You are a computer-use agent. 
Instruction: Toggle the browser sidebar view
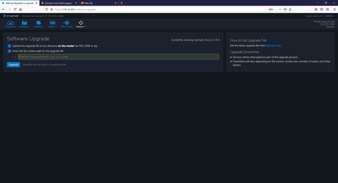point(322,9)
